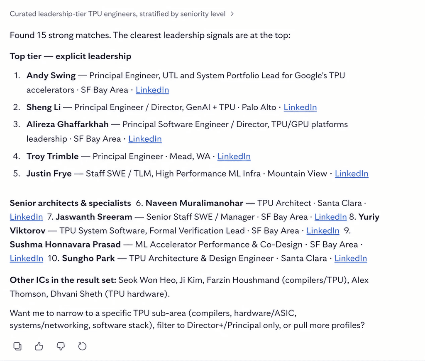Give the response a thumbs down
Screen dimensions: 425x361
(x=61, y=346)
